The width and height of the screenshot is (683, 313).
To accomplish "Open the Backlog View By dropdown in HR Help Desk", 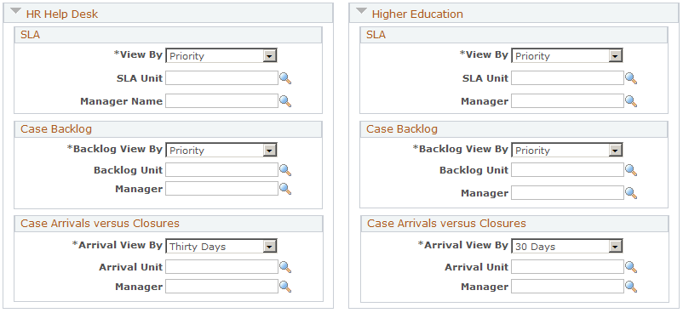I will 221,151.
